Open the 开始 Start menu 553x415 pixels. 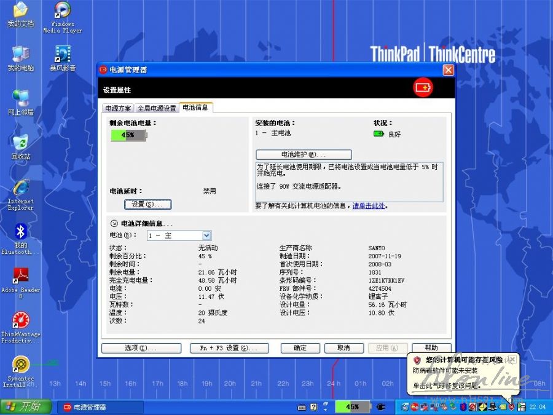23,407
